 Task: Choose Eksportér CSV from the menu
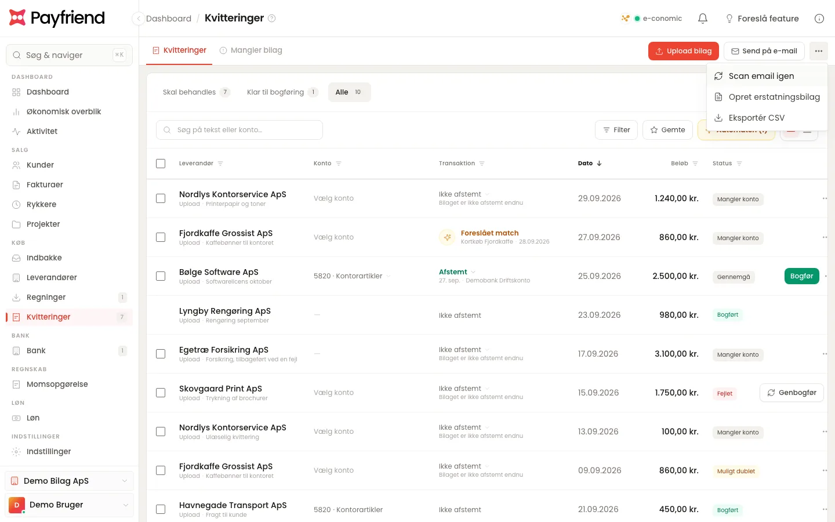767,118
